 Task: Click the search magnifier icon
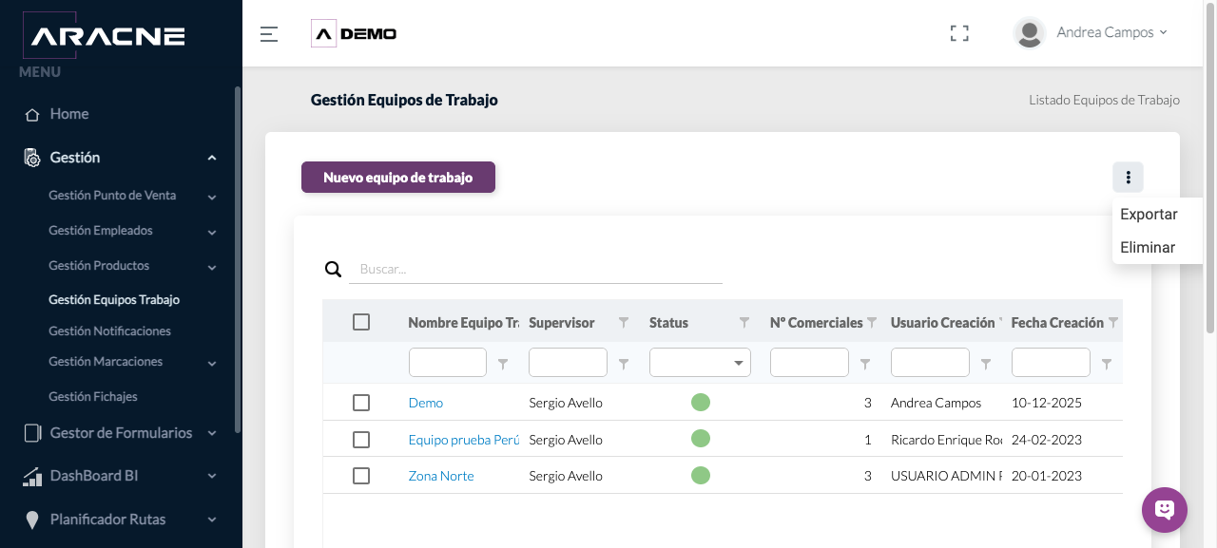click(333, 269)
